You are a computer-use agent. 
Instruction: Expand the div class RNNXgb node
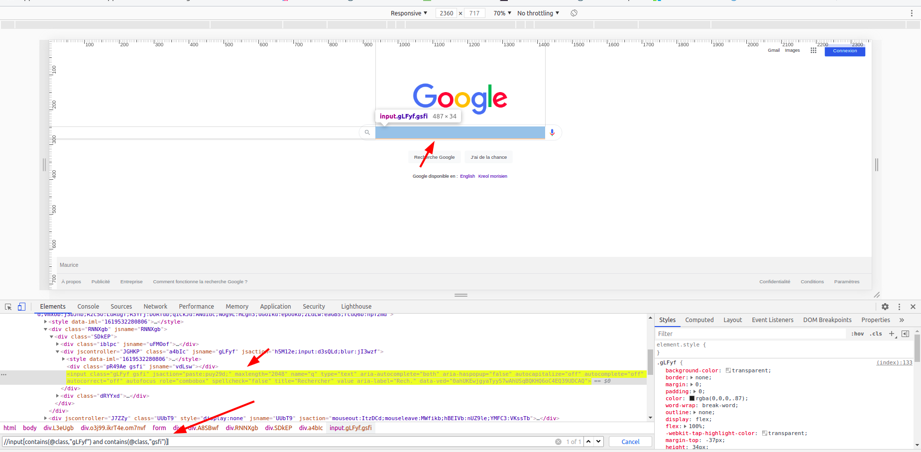pos(46,330)
